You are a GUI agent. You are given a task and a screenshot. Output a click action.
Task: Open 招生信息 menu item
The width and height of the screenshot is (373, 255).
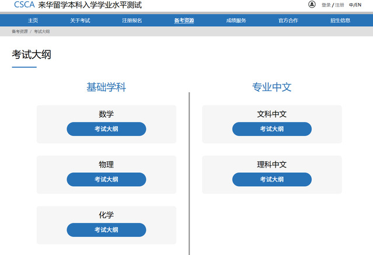(x=340, y=20)
